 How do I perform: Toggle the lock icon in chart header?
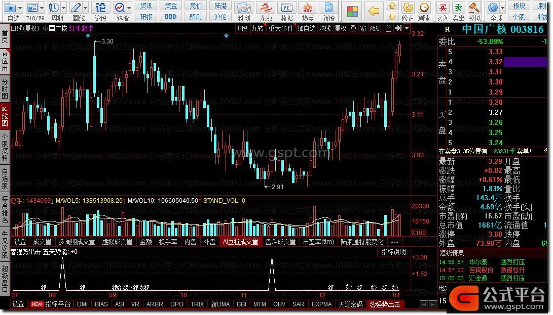click(x=388, y=28)
